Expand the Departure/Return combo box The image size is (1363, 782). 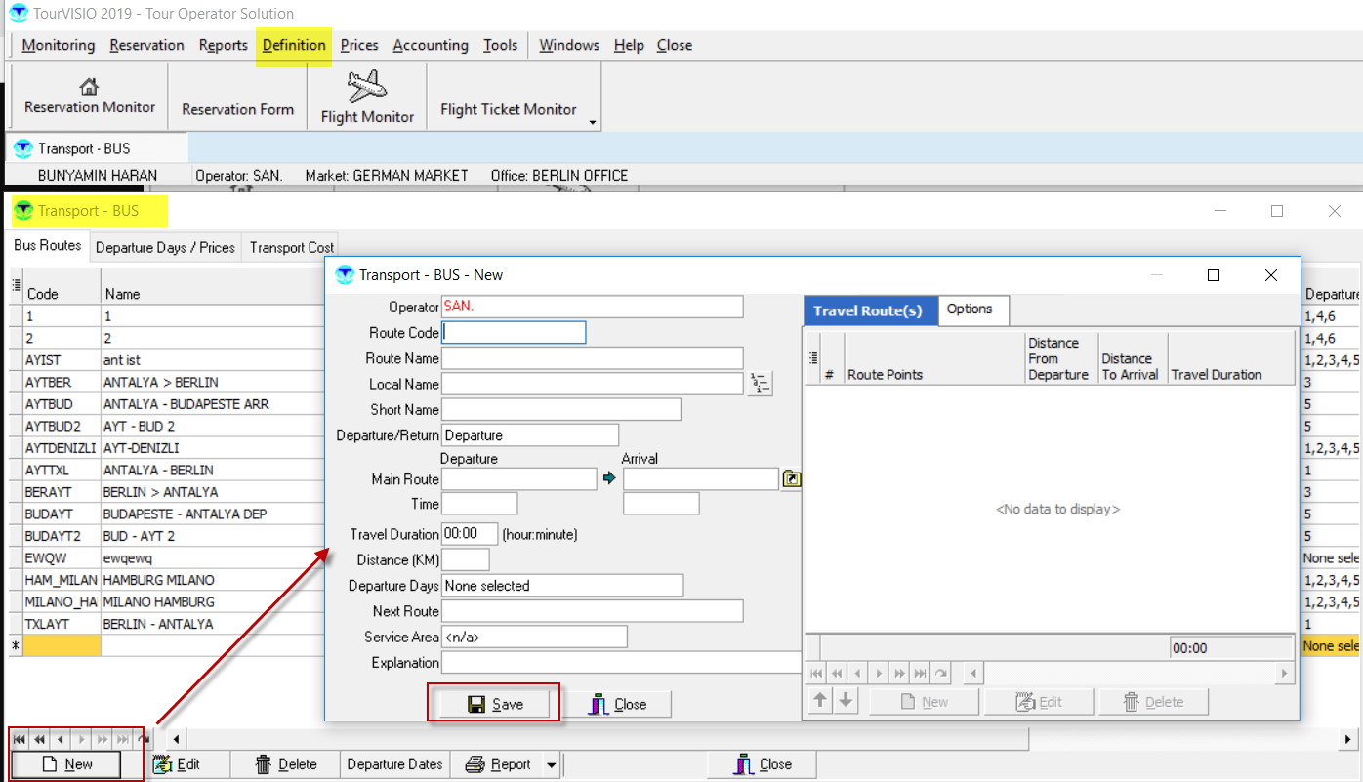(x=530, y=435)
